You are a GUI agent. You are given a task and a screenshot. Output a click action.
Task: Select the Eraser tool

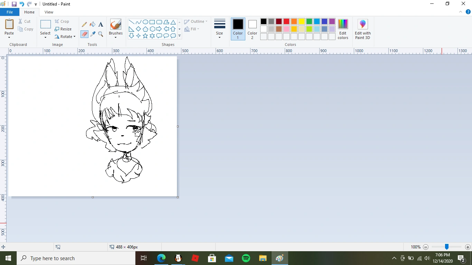[84, 34]
